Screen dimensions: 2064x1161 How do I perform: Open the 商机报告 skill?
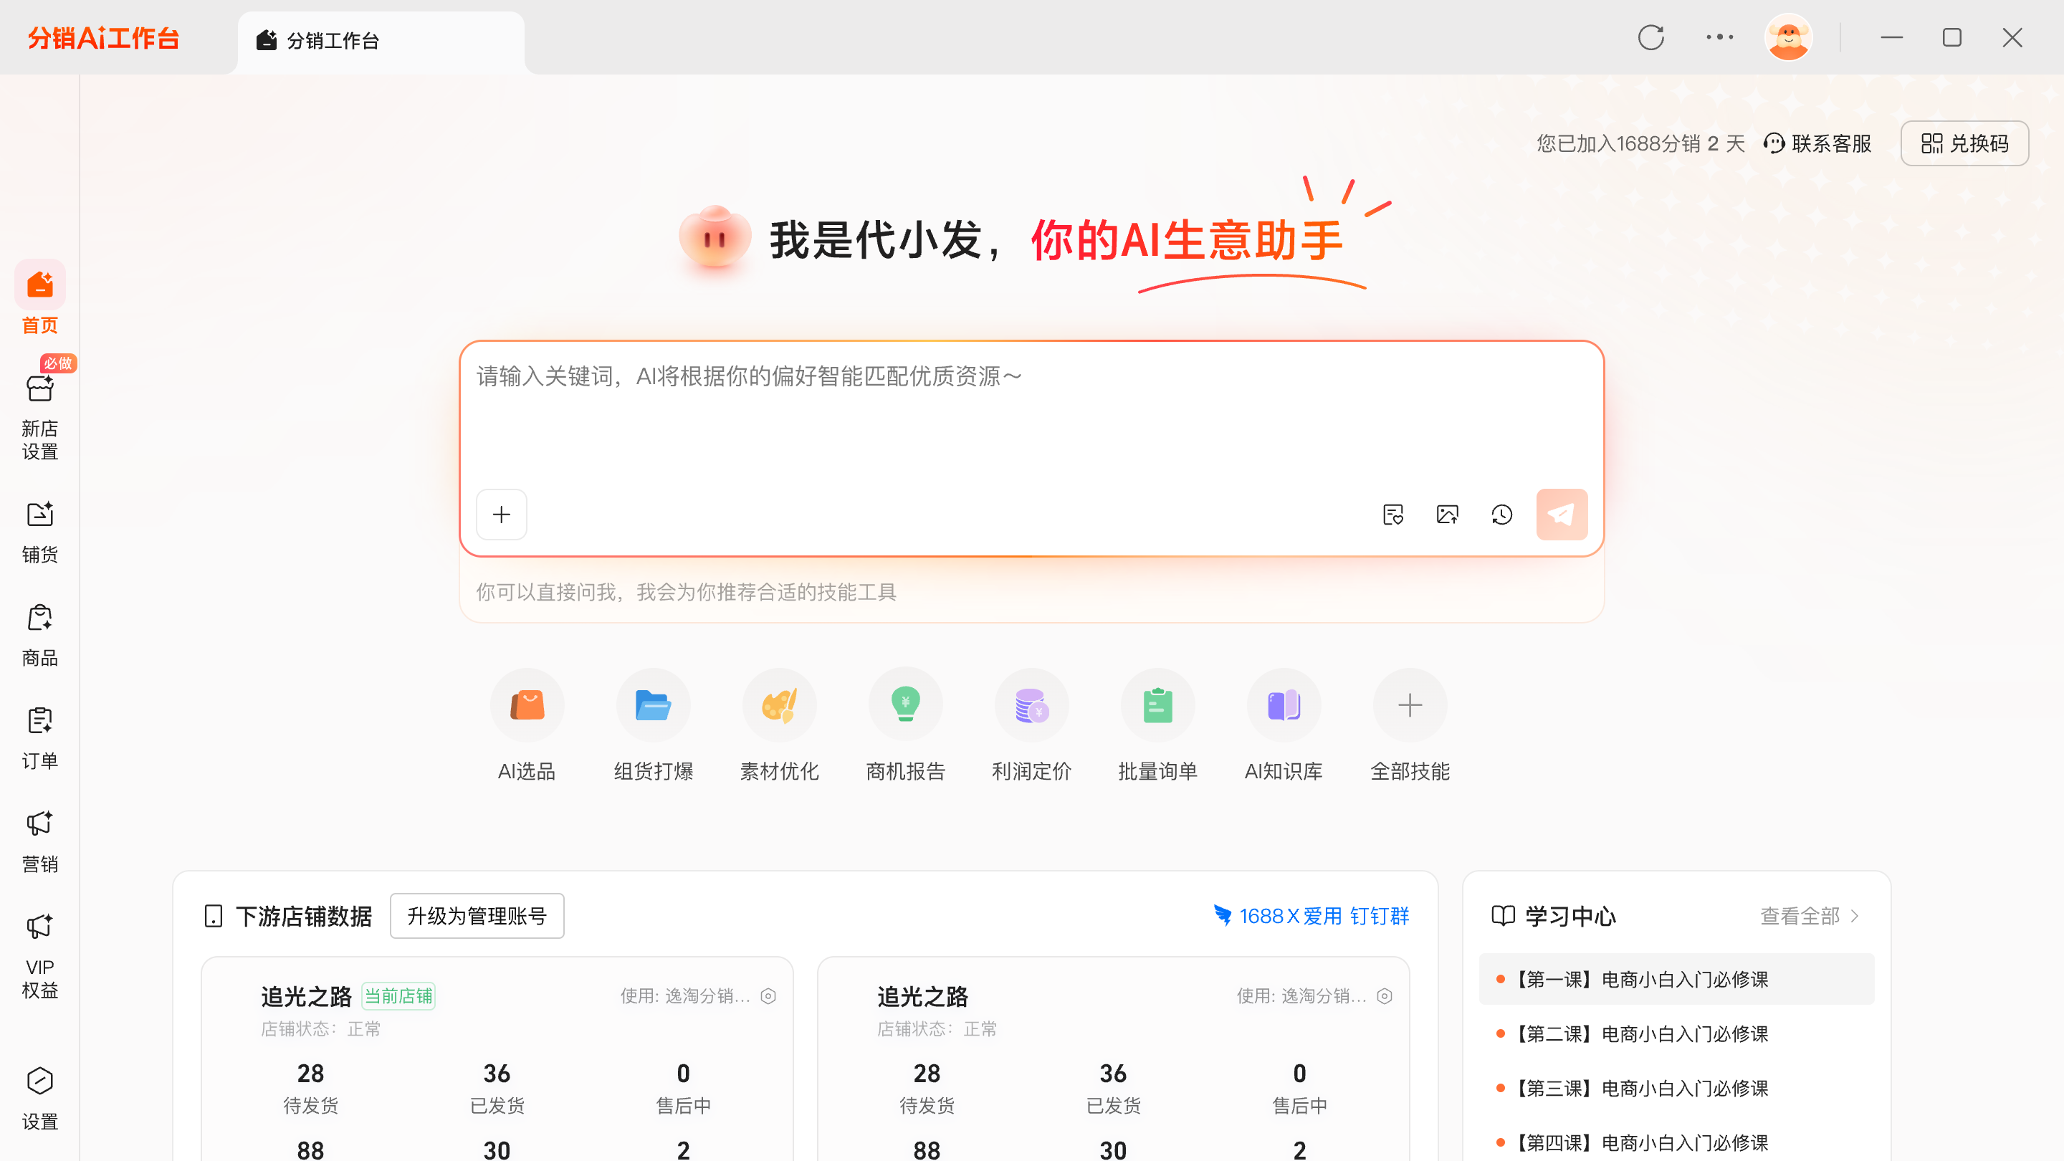coord(905,725)
